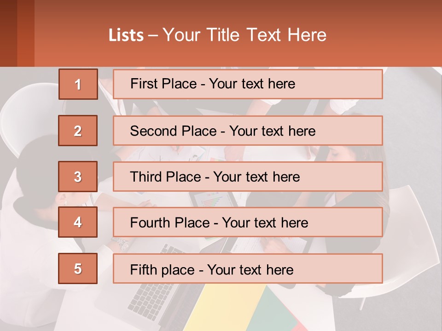Select the First Place text bar
The width and height of the screenshot is (442, 331).
pos(248,84)
